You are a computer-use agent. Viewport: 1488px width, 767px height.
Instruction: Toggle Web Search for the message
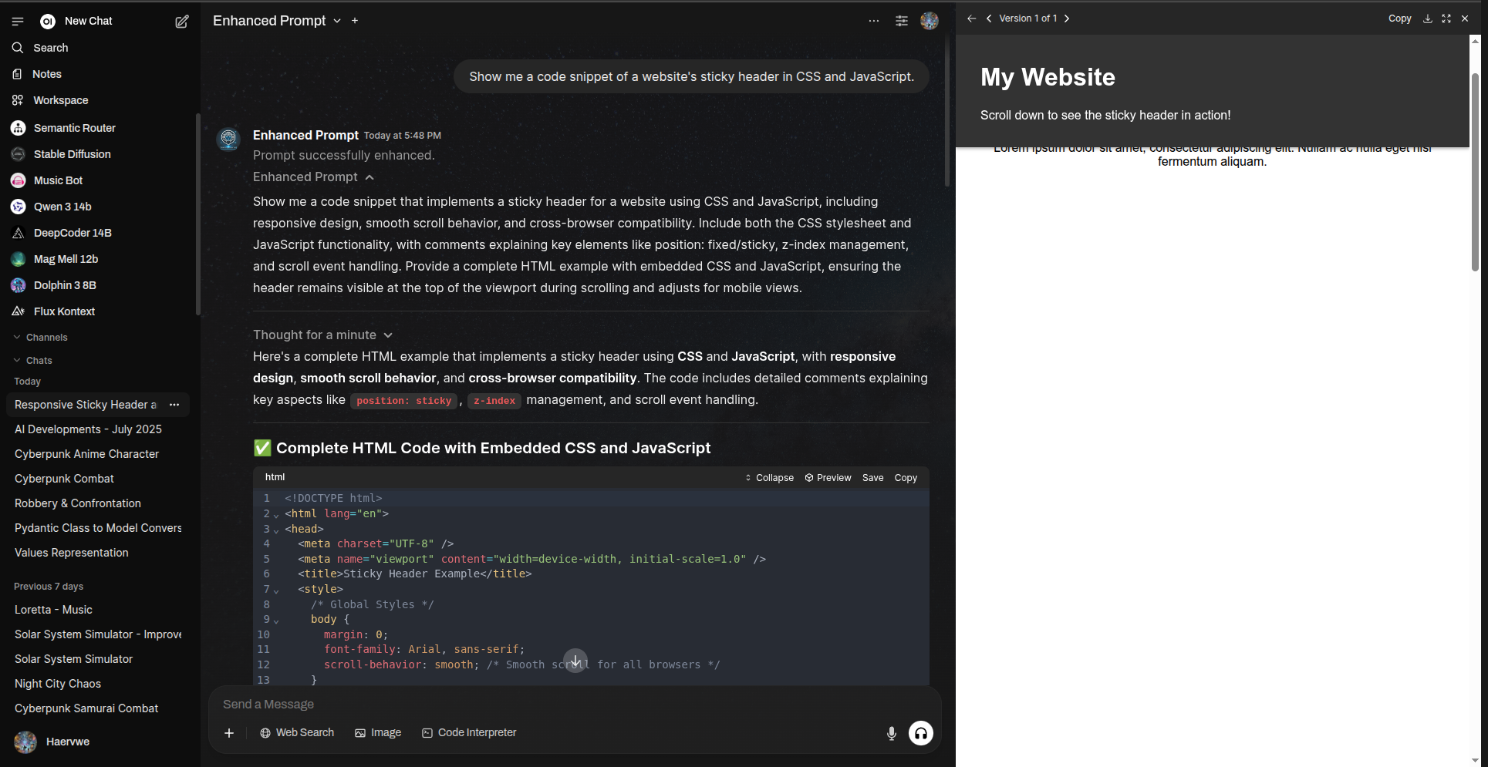(x=297, y=733)
